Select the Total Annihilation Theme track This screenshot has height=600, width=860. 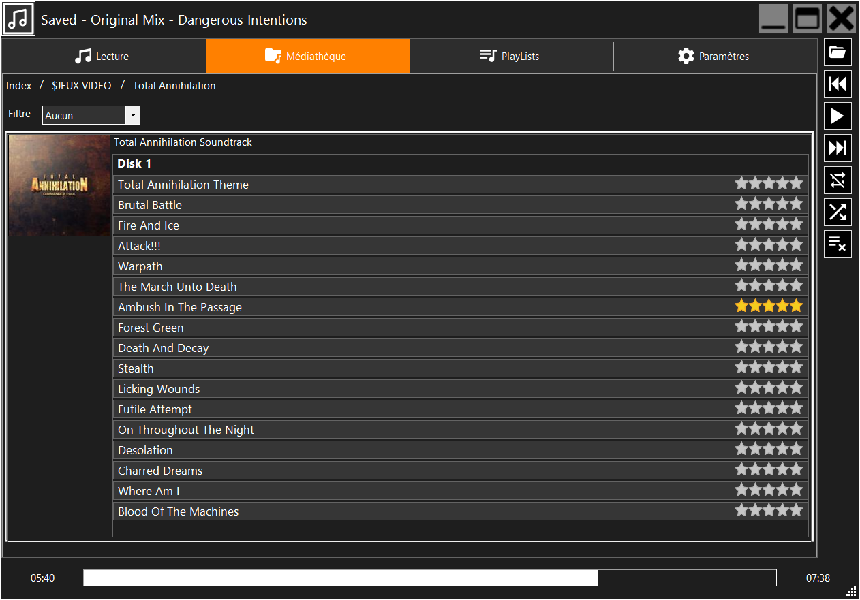pyautogui.click(x=461, y=185)
